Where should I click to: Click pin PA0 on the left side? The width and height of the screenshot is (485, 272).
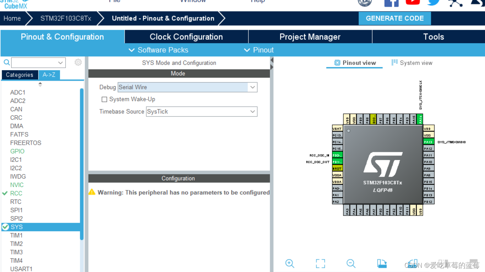tap(337, 188)
